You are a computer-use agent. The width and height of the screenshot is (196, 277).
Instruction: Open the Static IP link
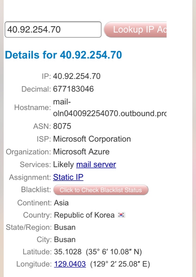point(68,177)
